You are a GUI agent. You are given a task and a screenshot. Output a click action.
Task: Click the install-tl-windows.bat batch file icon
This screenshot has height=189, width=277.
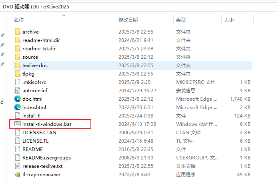pos(18,124)
